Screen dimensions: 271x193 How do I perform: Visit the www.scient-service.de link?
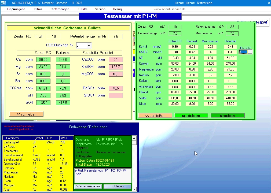pyautogui.click(x=169, y=9)
